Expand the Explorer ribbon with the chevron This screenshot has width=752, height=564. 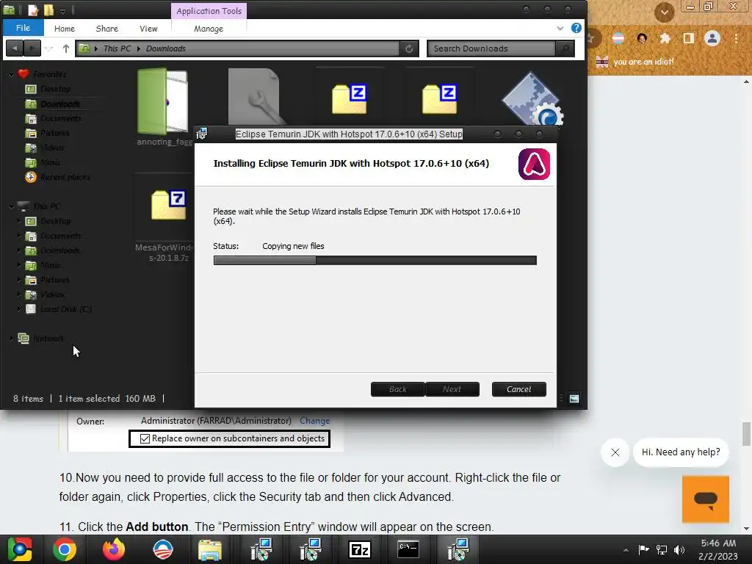(x=560, y=29)
